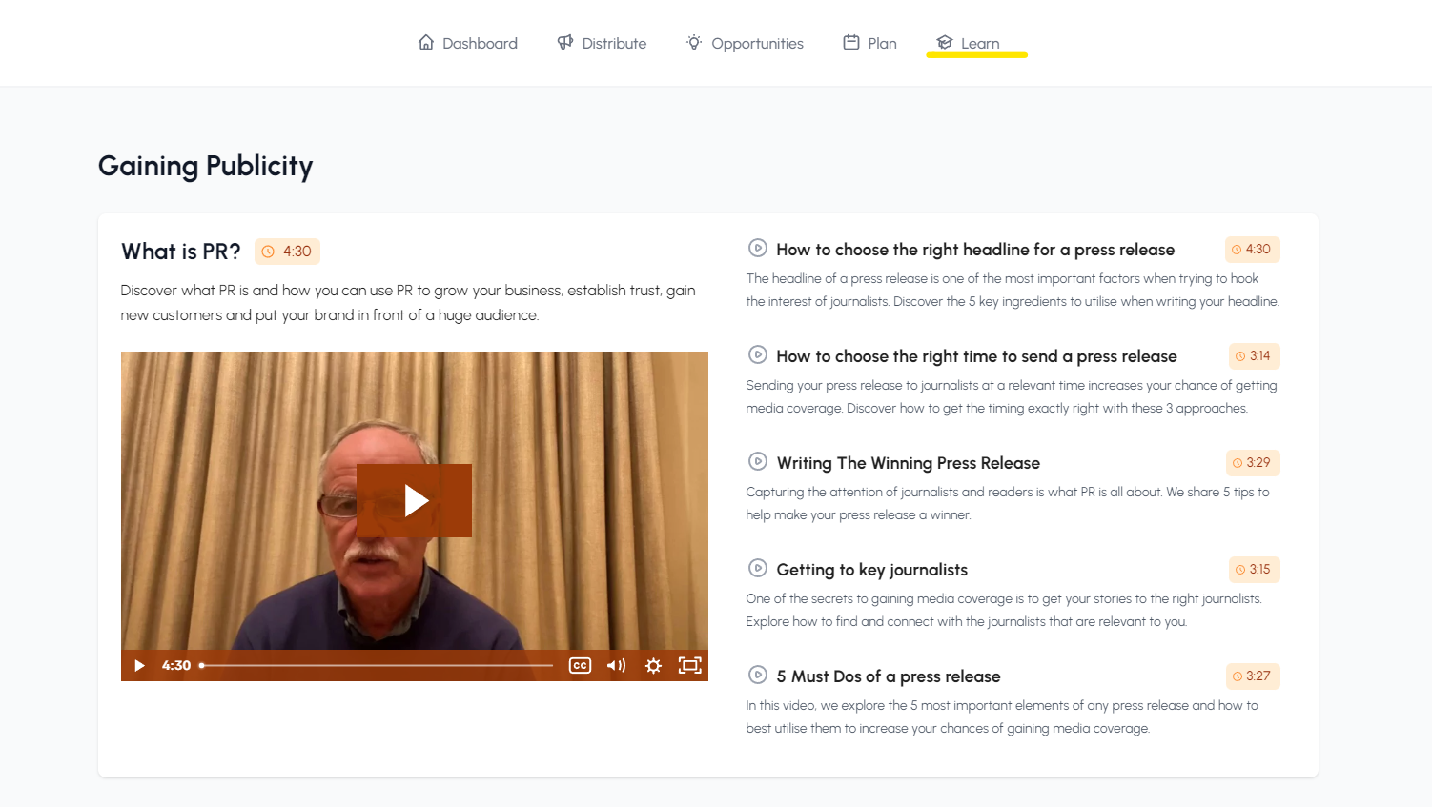Click the Opportunities lightbulb icon
This screenshot has height=807, width=1432.
pyautogui.click(x=693, y=42)
